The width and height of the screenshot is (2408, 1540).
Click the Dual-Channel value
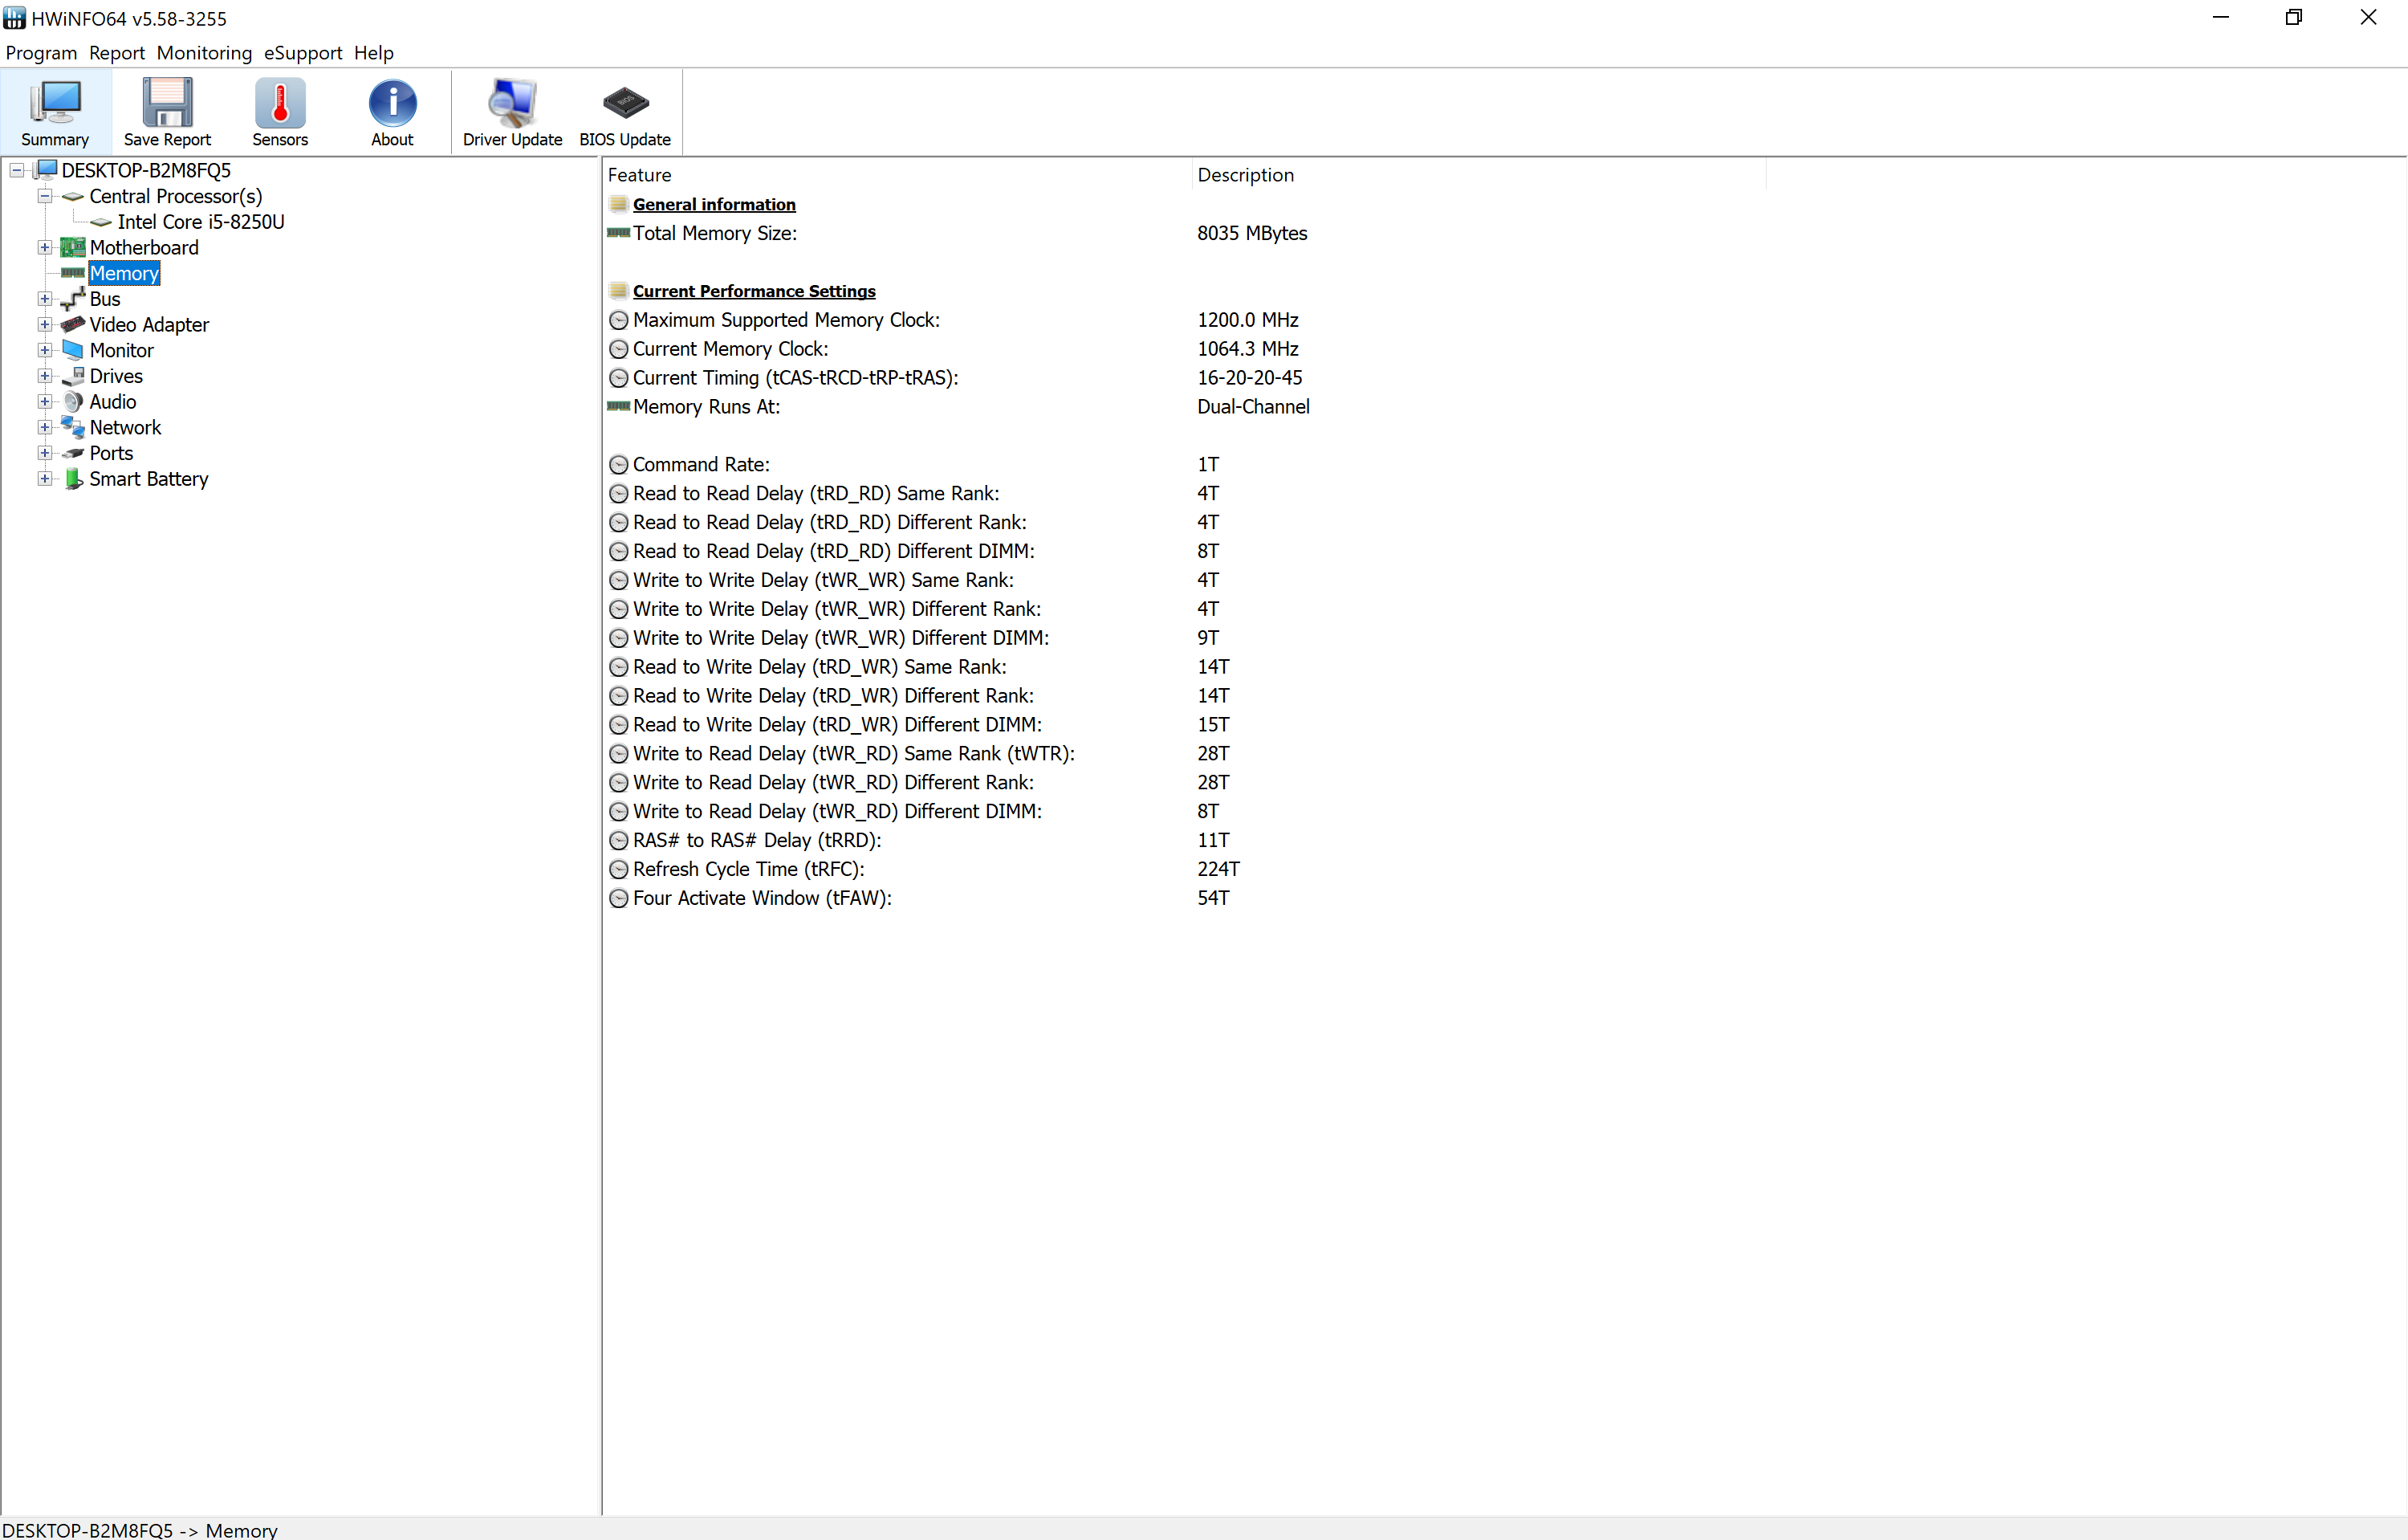1253,407
